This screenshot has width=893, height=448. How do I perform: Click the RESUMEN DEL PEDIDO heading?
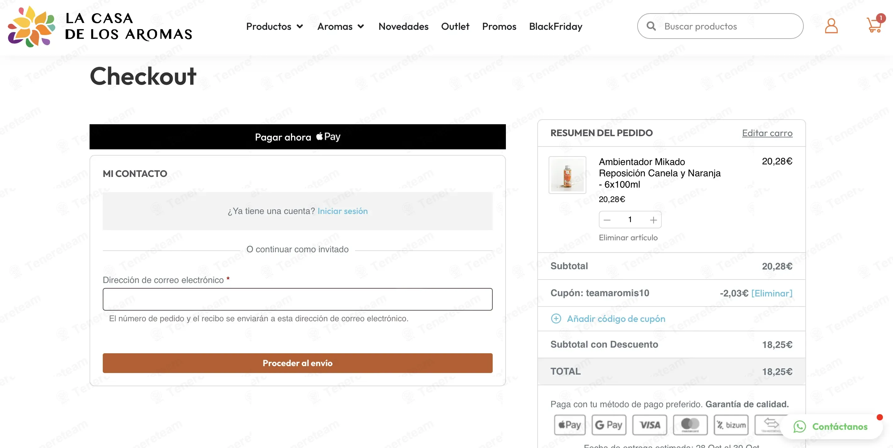[601, 133]
